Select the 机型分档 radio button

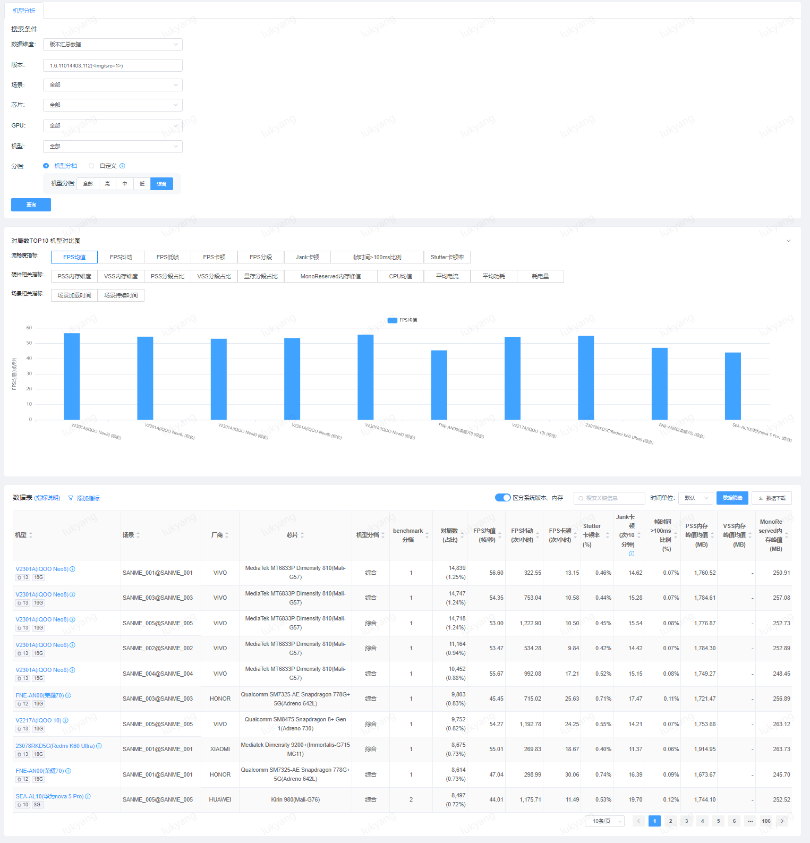[x=46, y=166]
